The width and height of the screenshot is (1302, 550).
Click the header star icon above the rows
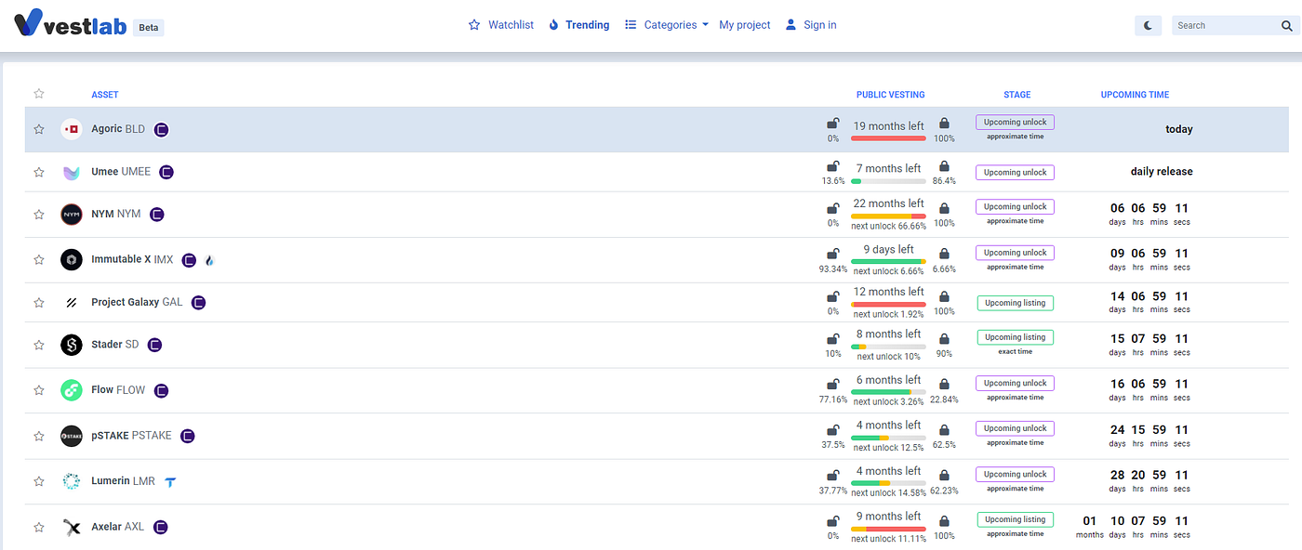[x=39, y=94]
